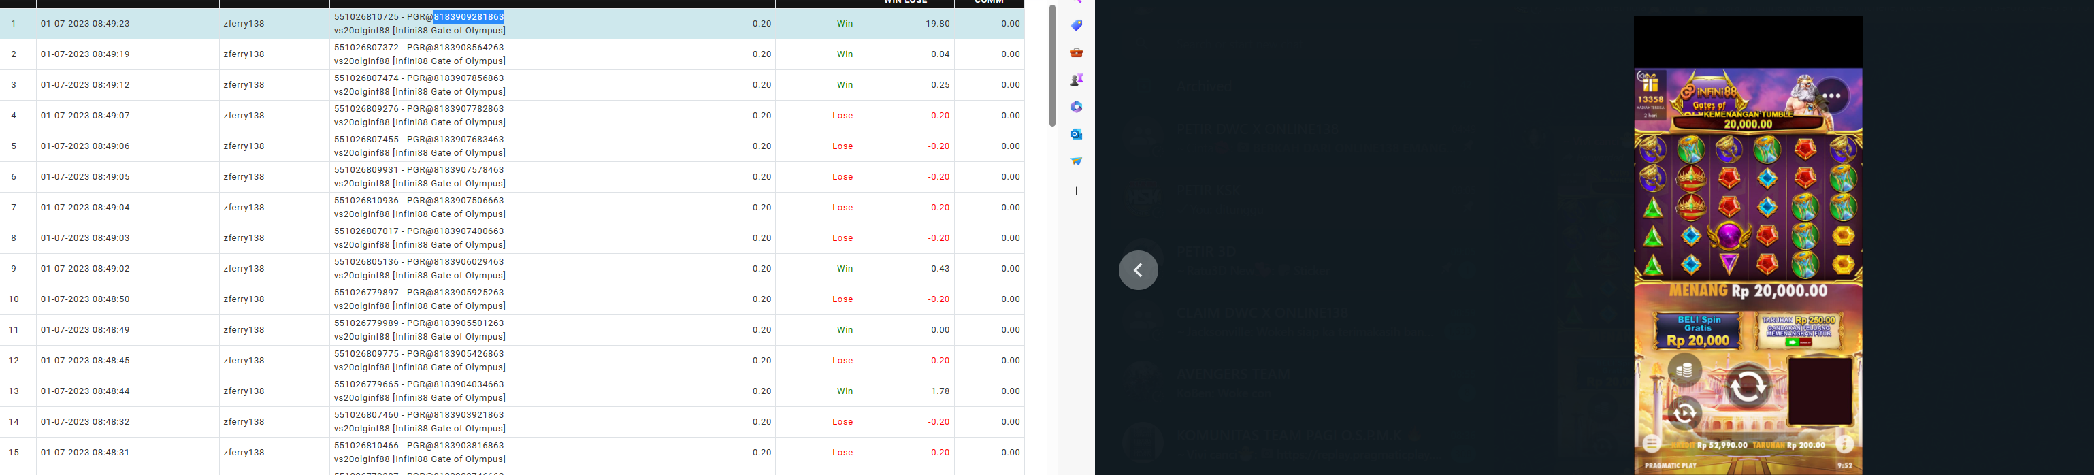The width and height of the screenshot is (2094, 475).
Task: Click the autoplay button below the coins
Action: (x=1684, y=413)
